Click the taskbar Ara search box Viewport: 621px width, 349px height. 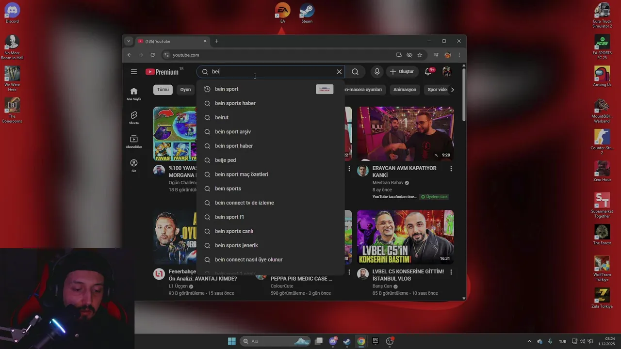275,341
